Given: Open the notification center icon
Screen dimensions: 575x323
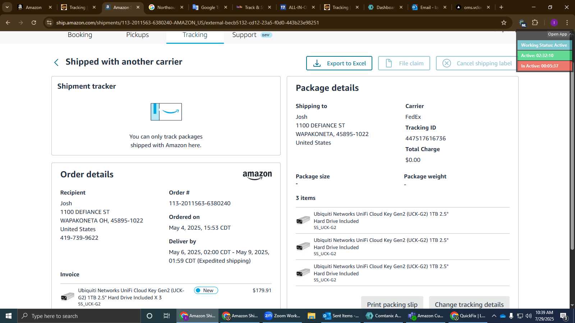Looking at the screenshot, I should (x=564, y=316).
